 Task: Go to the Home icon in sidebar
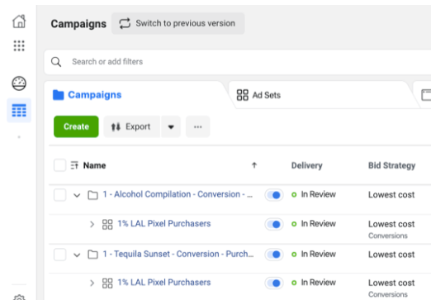(19, 21)
